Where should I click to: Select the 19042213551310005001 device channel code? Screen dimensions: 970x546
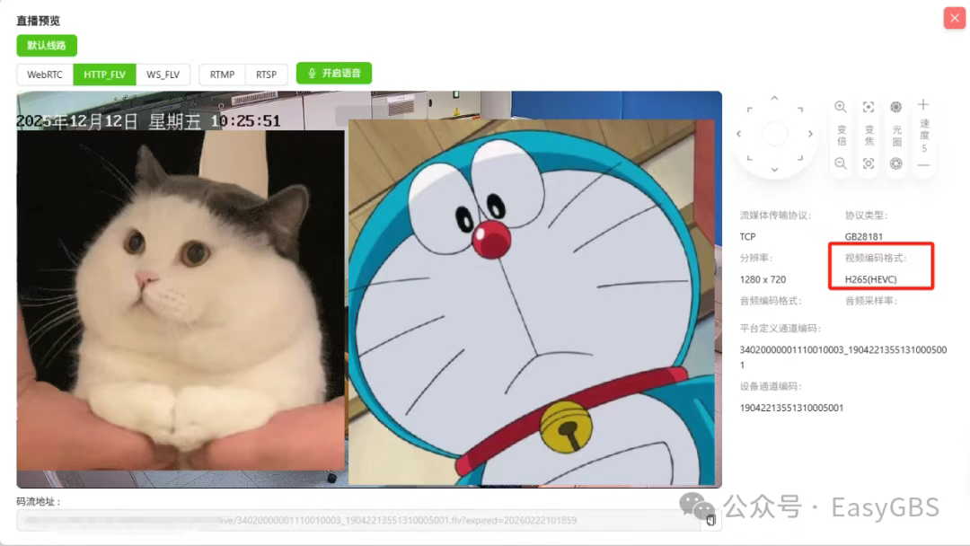tap(792, 408)
